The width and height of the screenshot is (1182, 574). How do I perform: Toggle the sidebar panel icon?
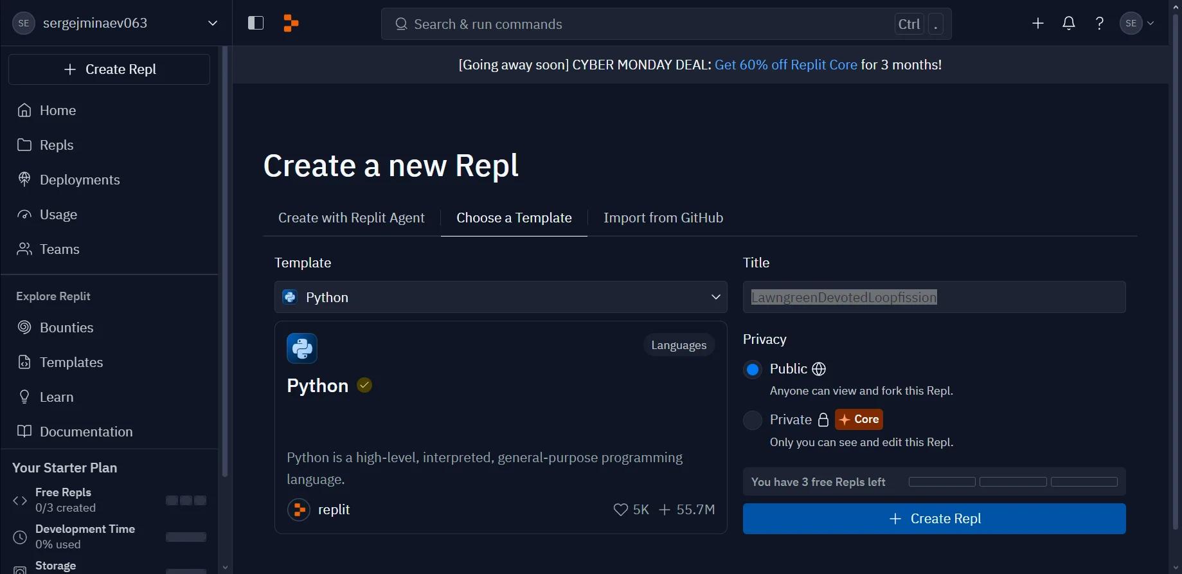pos(256,23)
